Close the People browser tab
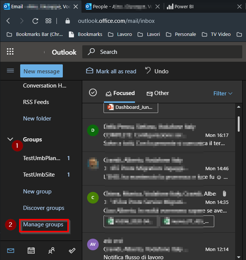The height and width of the screenshot is (260, 246). [158, 7]
